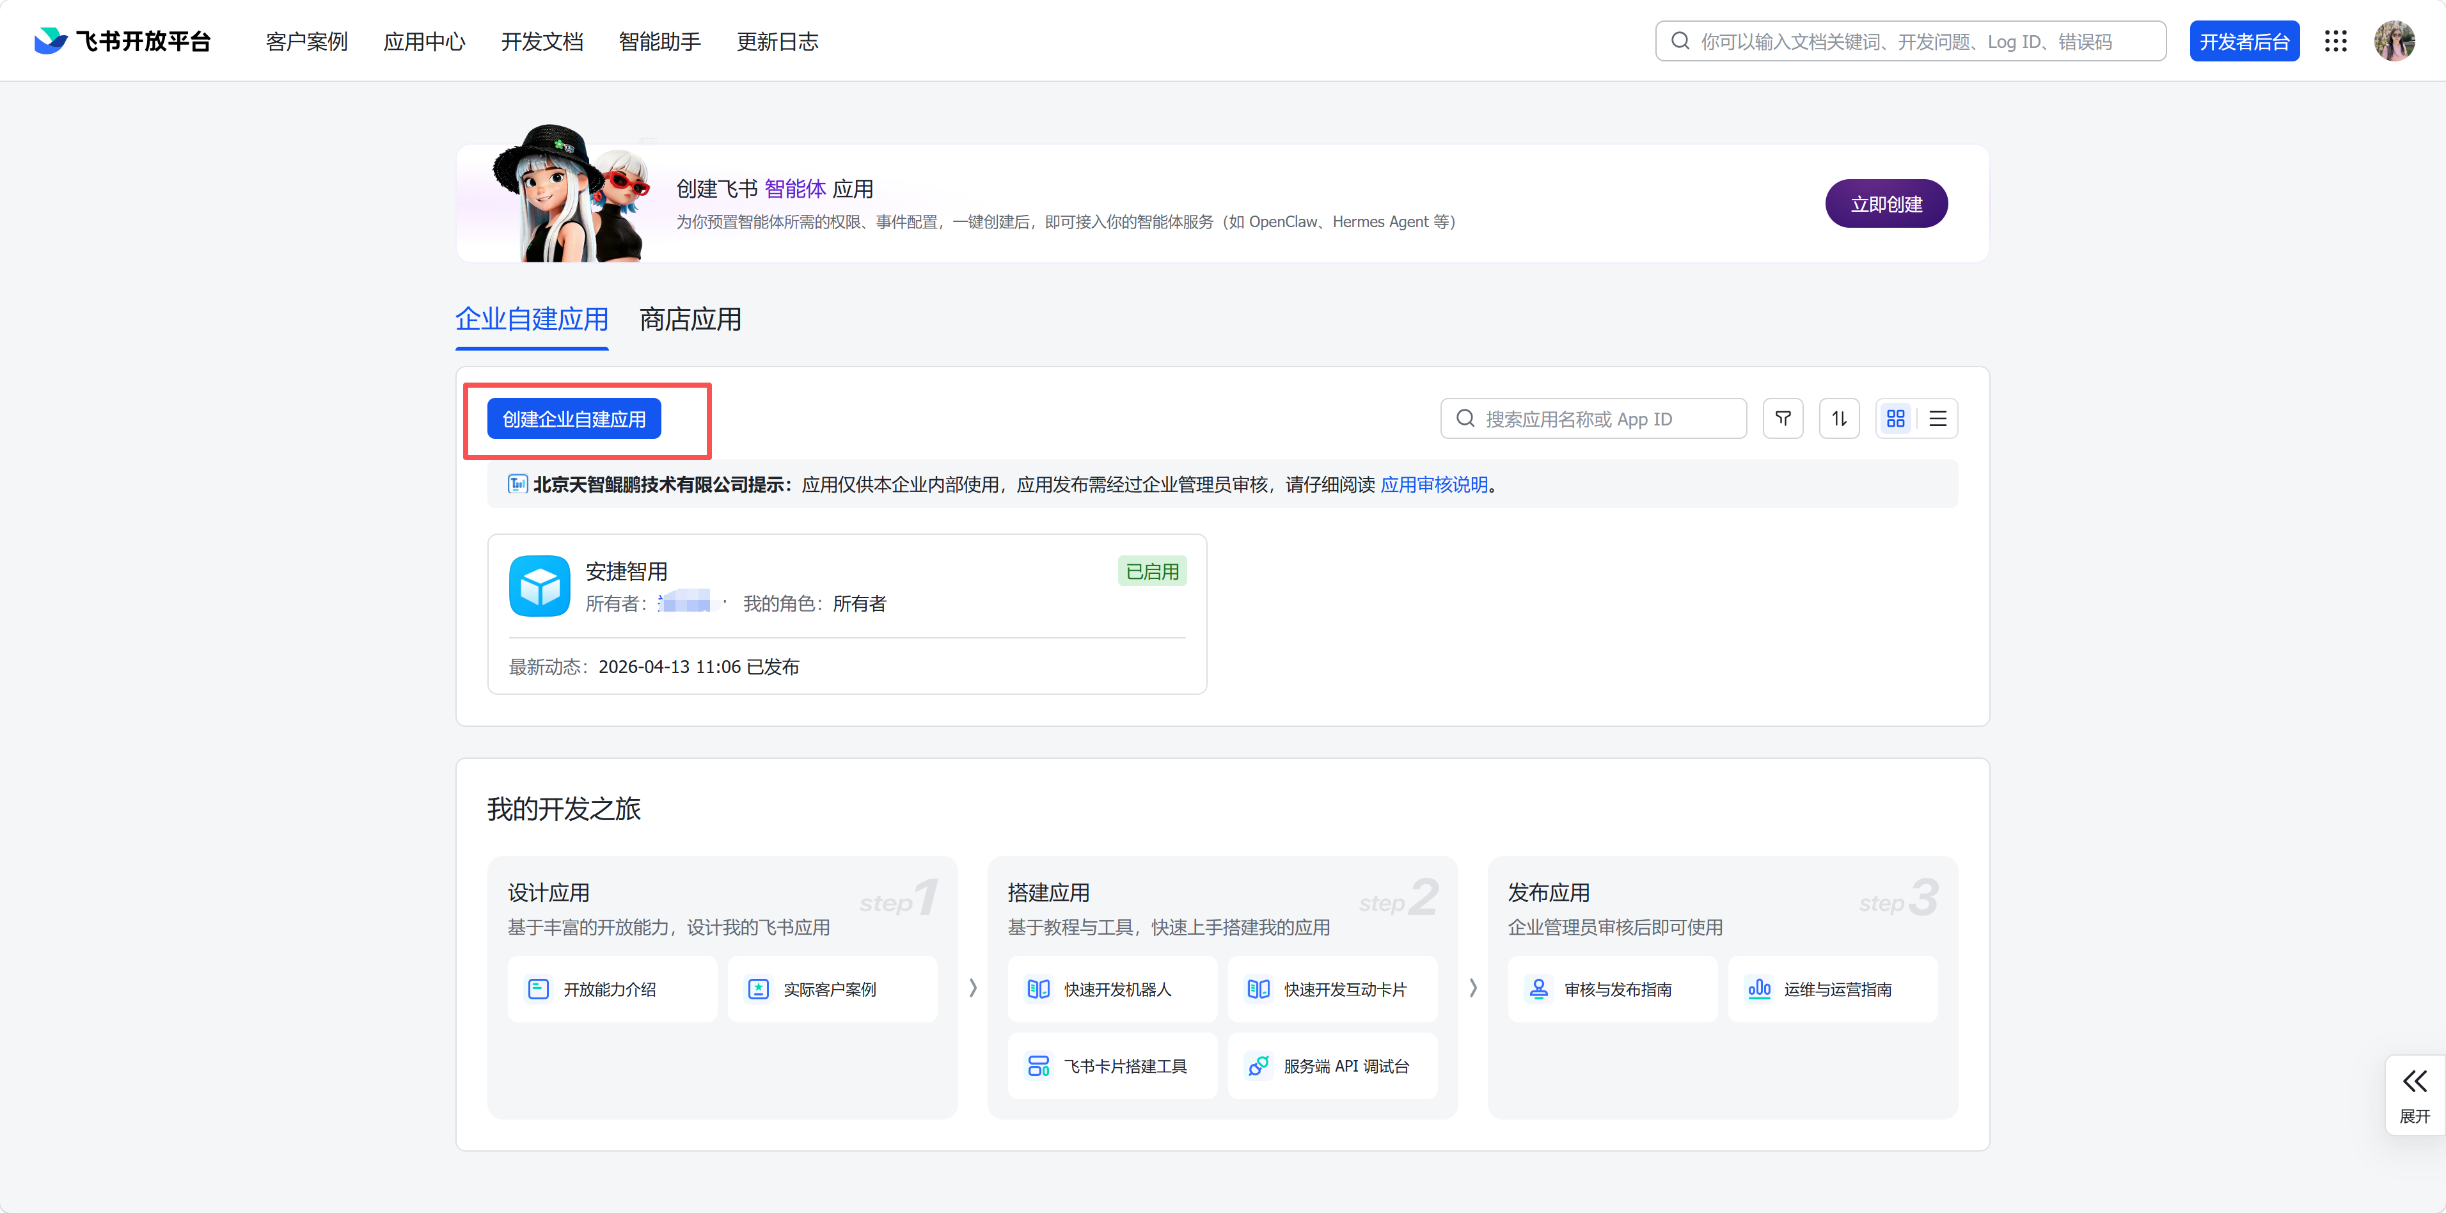Click the 设计应用 step heading

pos(549,892)
